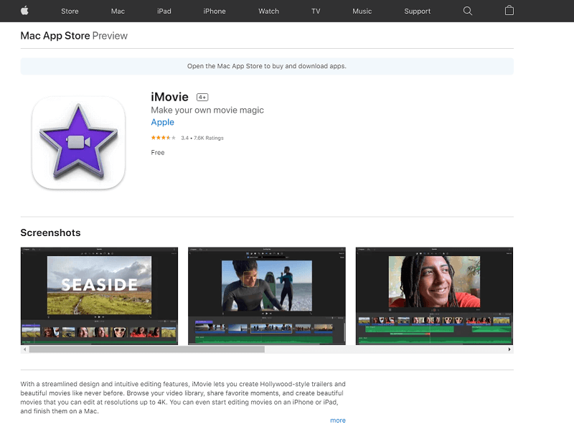
Task: Open the Watch menu item
Action: 268,11
